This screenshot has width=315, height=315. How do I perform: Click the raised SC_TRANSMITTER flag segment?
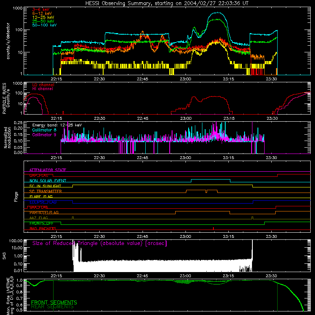click(x=202, y=190)
